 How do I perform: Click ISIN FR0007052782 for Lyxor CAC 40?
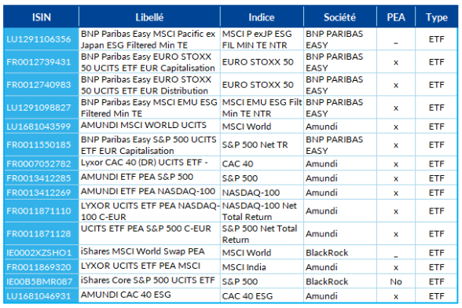pyautogui.click(x=38, y=163)
